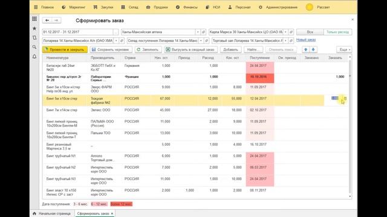
Task: Expand Склад поступления Лопарева dropdown
Action: coord(201,40)
